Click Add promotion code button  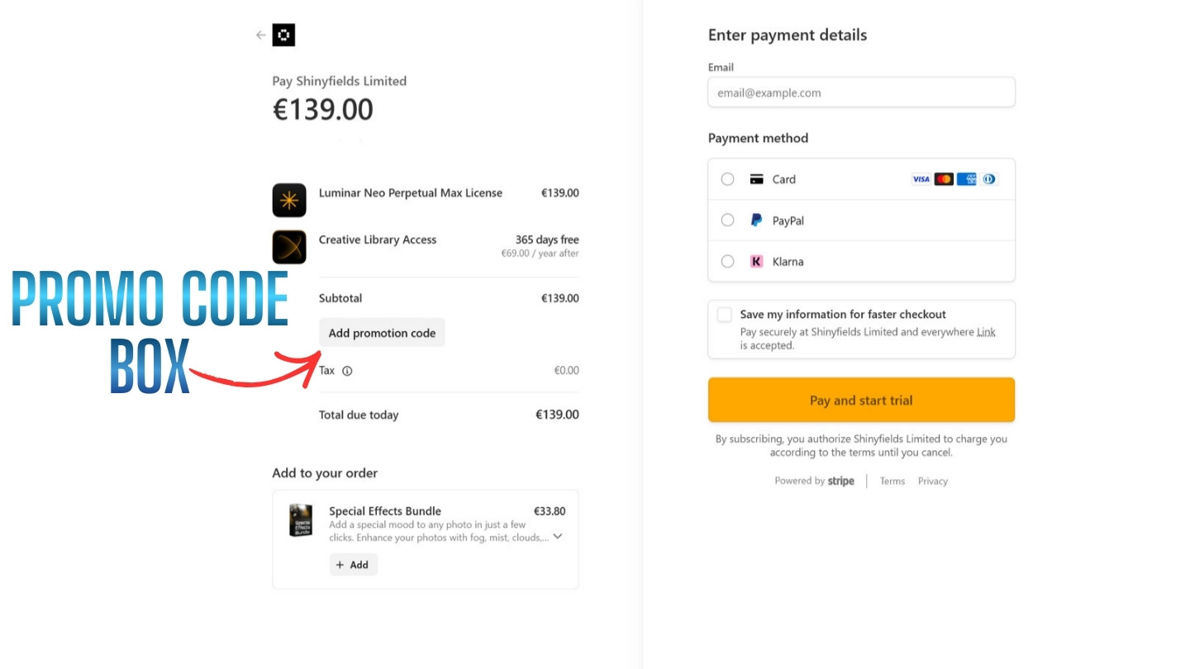[x=382, y=333]
